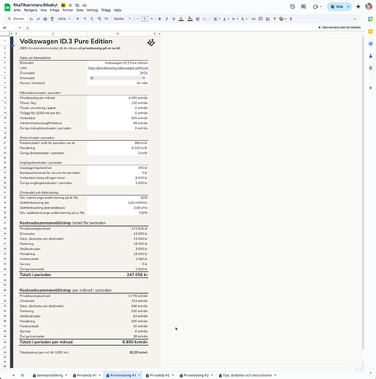Open Google Keep in side panel
The width and height of the screenshot is (376, 379).
pyautogui.click(x=371, y=31)
